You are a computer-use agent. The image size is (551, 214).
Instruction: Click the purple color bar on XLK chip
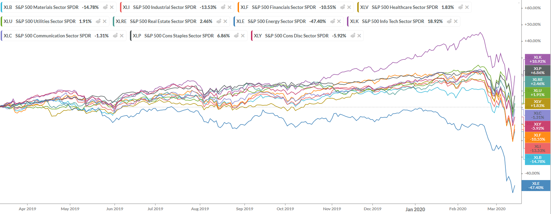pos(348,21)
